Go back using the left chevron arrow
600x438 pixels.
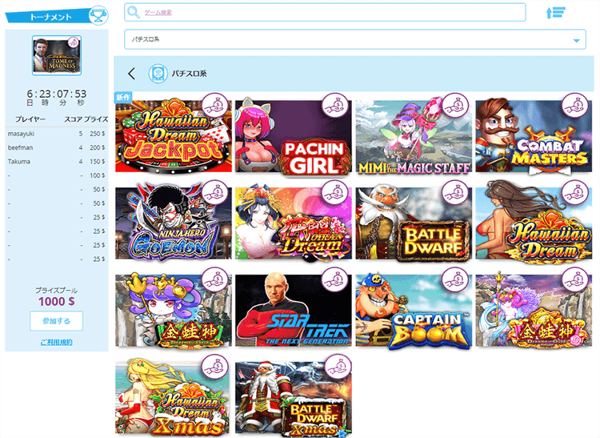click(x=132, y=74)
